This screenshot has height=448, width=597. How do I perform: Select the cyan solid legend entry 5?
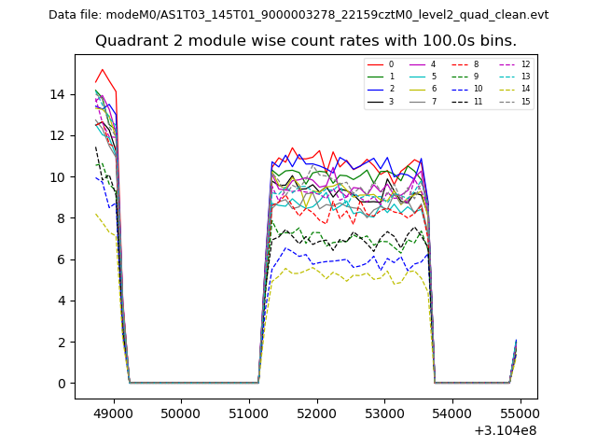tap(422, 77)
